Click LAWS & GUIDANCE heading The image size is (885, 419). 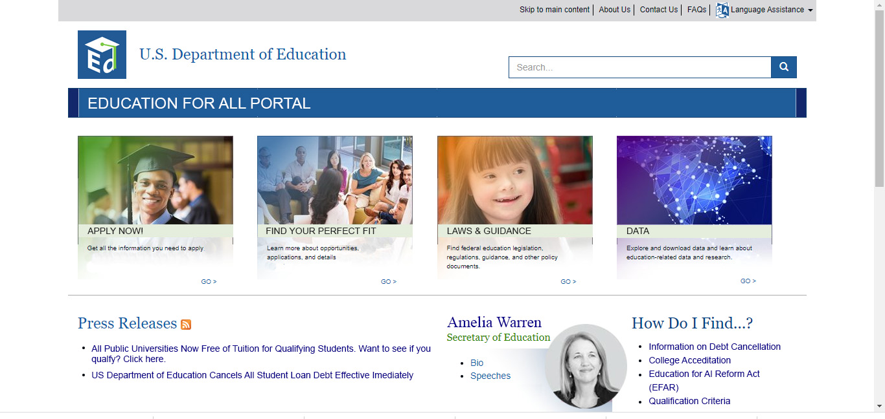tap(489, 231)
